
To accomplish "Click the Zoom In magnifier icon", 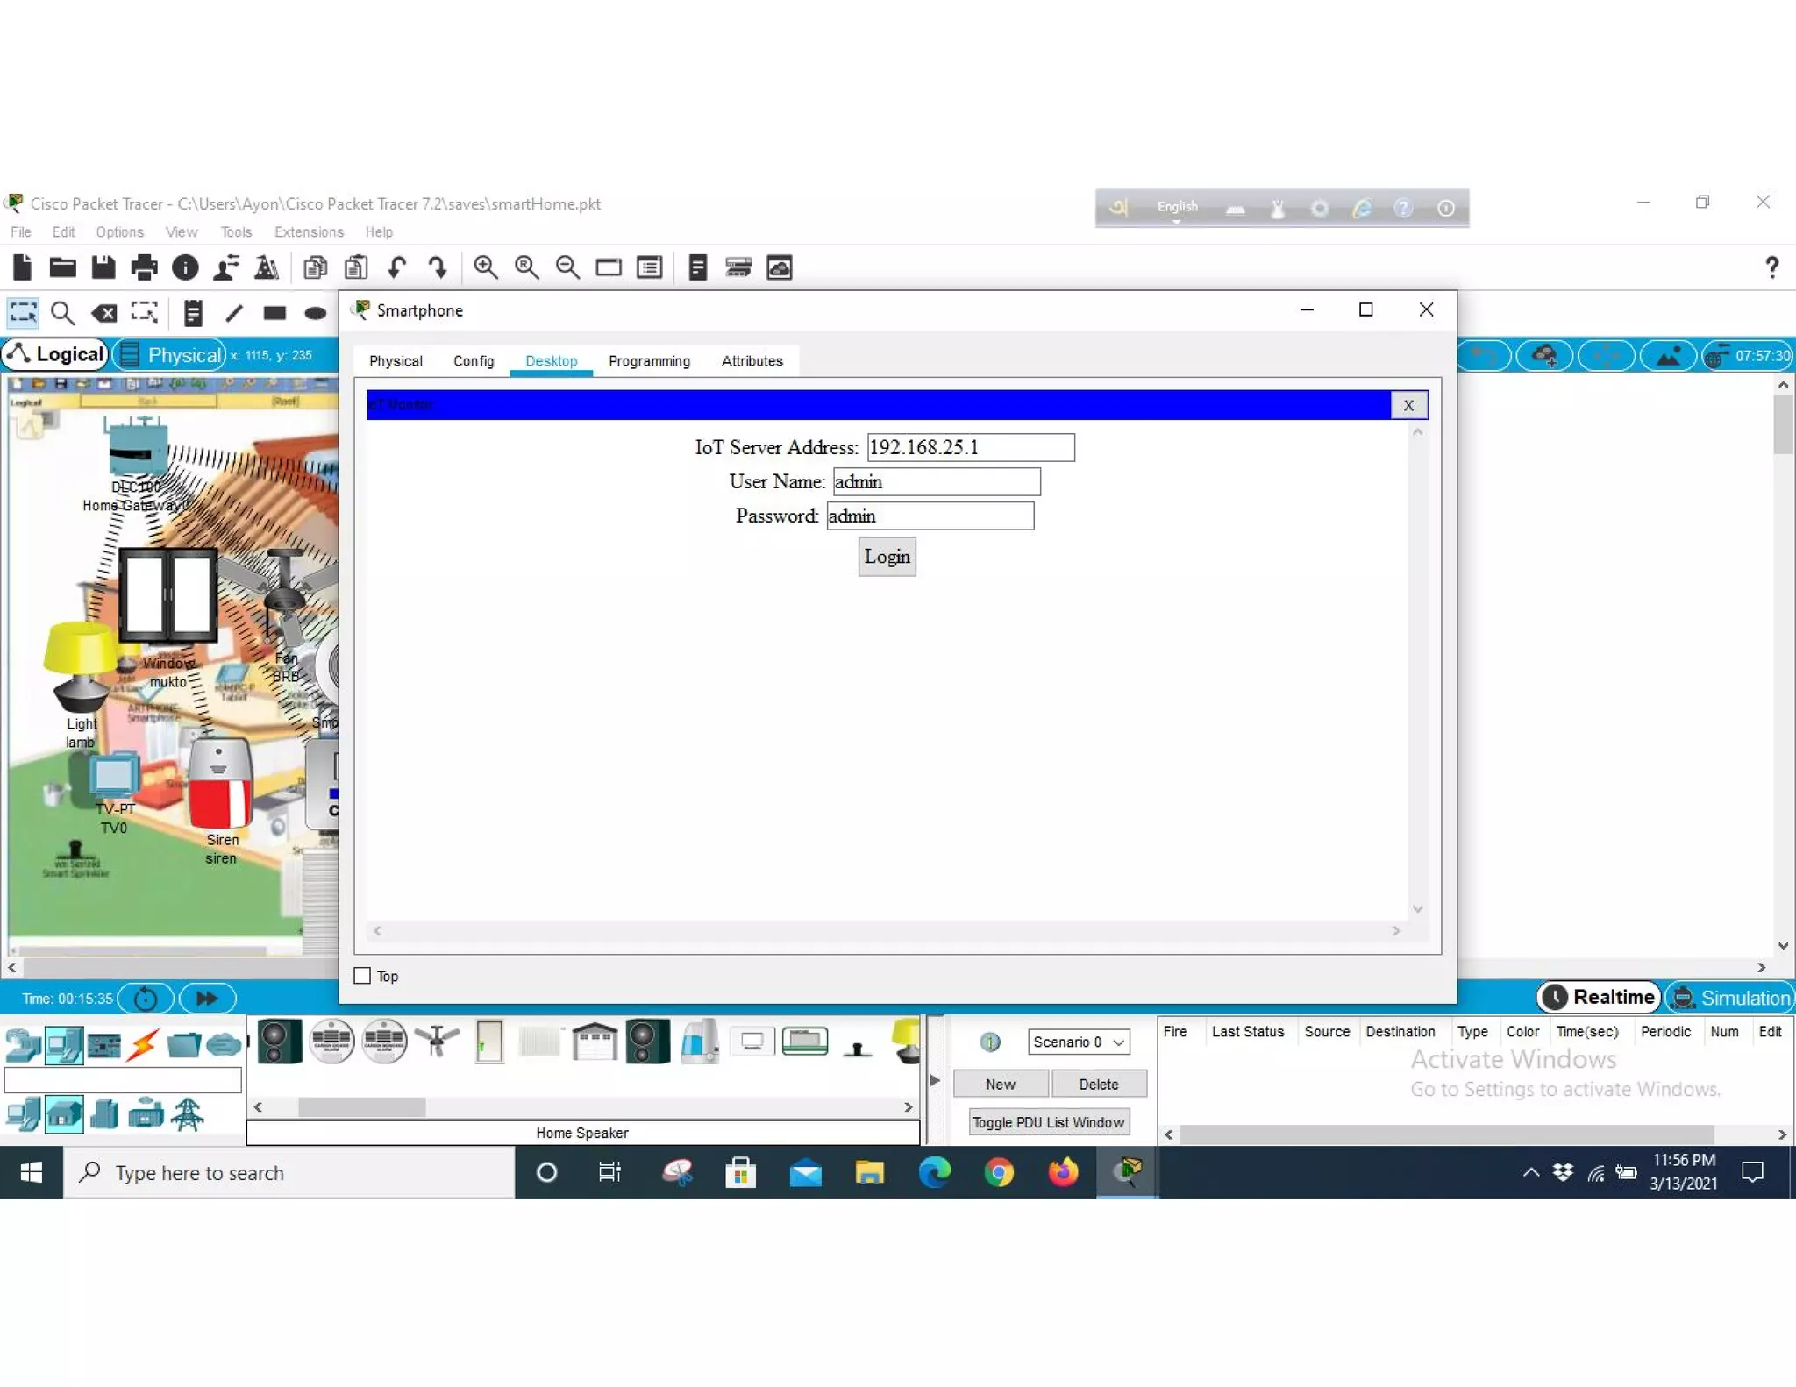I will tap(485, 267).
